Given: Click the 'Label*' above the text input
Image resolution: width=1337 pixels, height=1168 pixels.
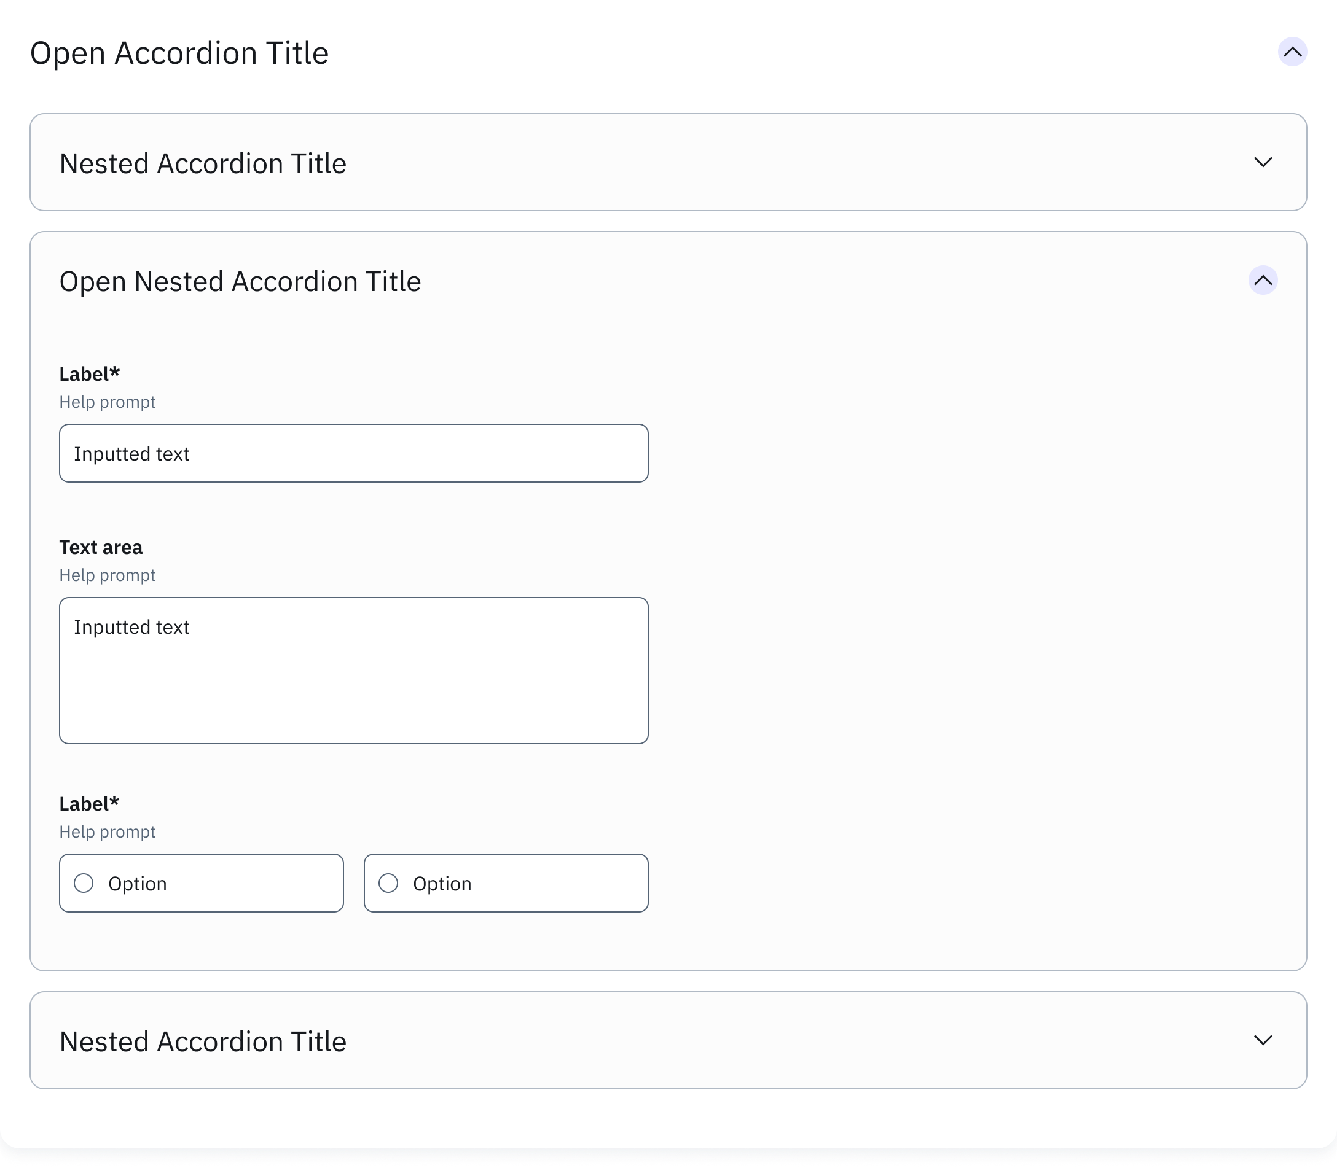Looking at the screenshot, I should coord(89,373).
